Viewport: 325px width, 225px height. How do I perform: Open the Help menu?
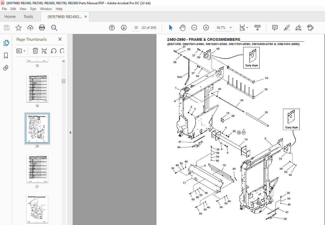pyautogui.click(x=59, y=9)
